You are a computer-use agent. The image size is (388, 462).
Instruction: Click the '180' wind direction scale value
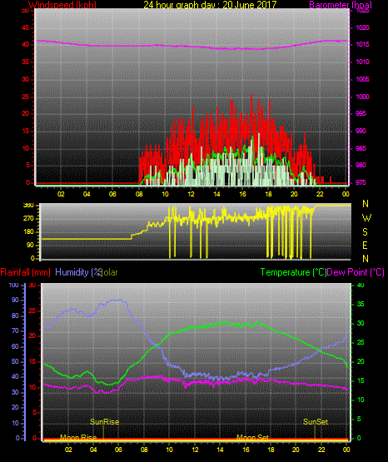click(x=29, y=232)
